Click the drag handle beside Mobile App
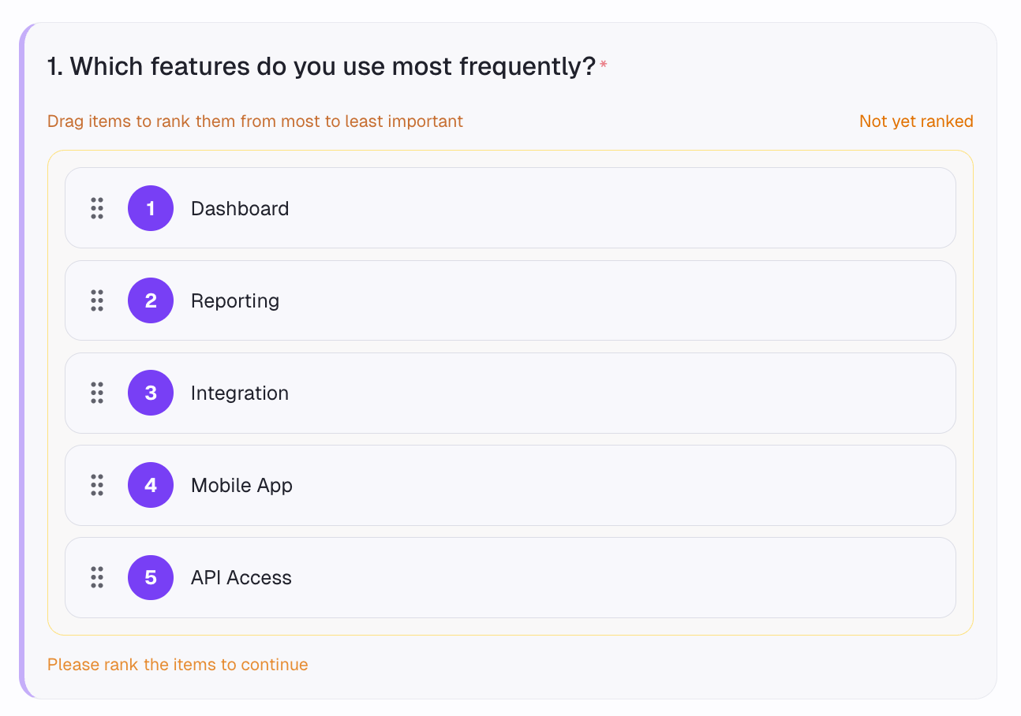The image size is (1021, 716). pos(97,485)
